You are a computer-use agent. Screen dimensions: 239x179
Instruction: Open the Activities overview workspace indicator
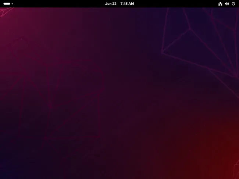pyautogui.click(x=8, y=4)
